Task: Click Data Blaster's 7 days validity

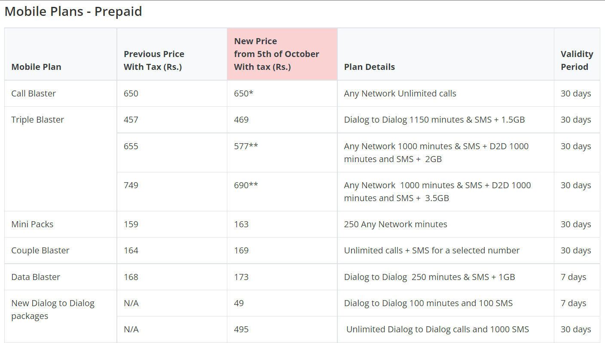Action: click(x=573, y=277)
